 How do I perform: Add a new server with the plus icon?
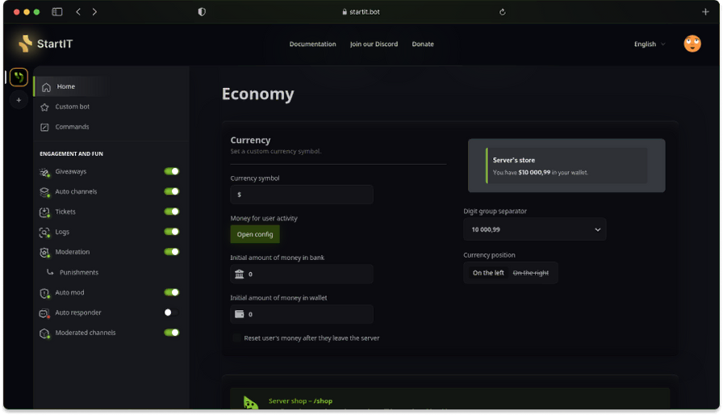coord(19,100)
